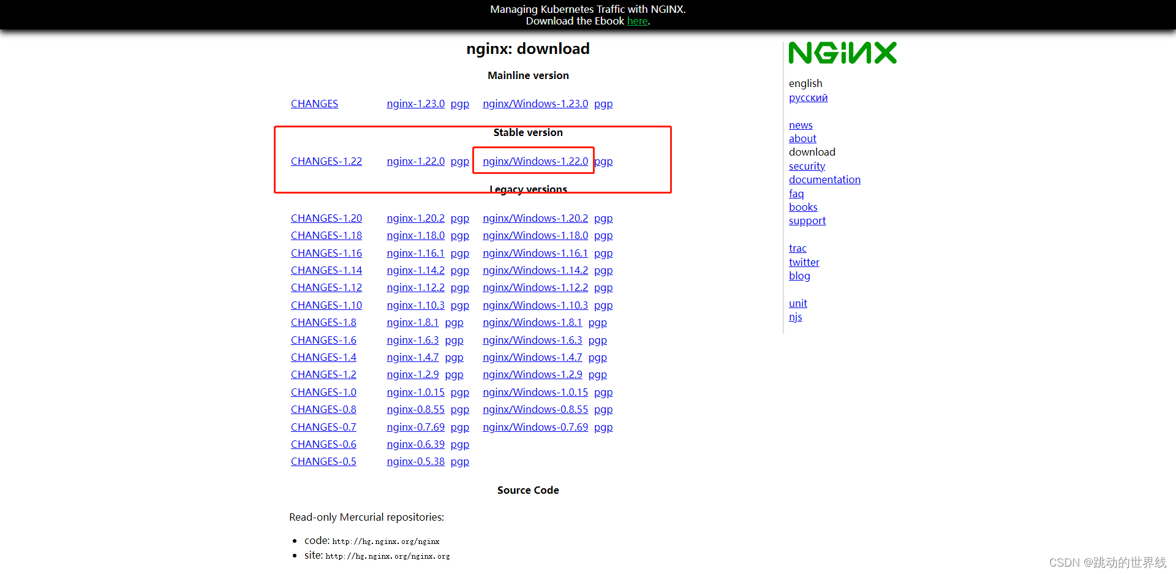The width and height of the screenshot is (1176, 574).
Task: Open the njs link
Action: click(x=795, y=317)
